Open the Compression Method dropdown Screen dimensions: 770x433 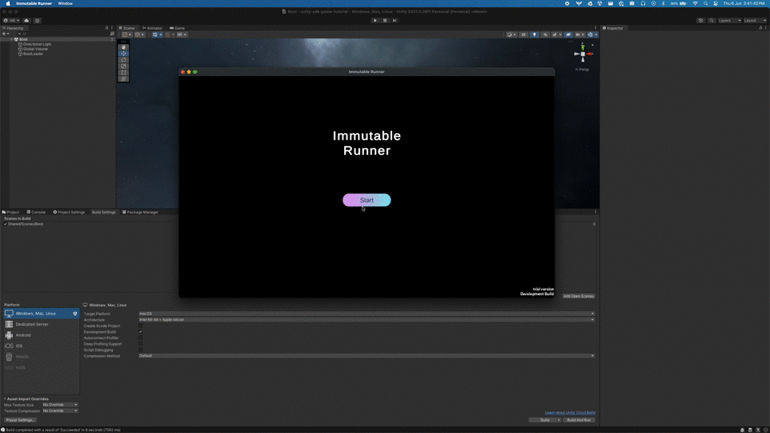click(367, 356)
